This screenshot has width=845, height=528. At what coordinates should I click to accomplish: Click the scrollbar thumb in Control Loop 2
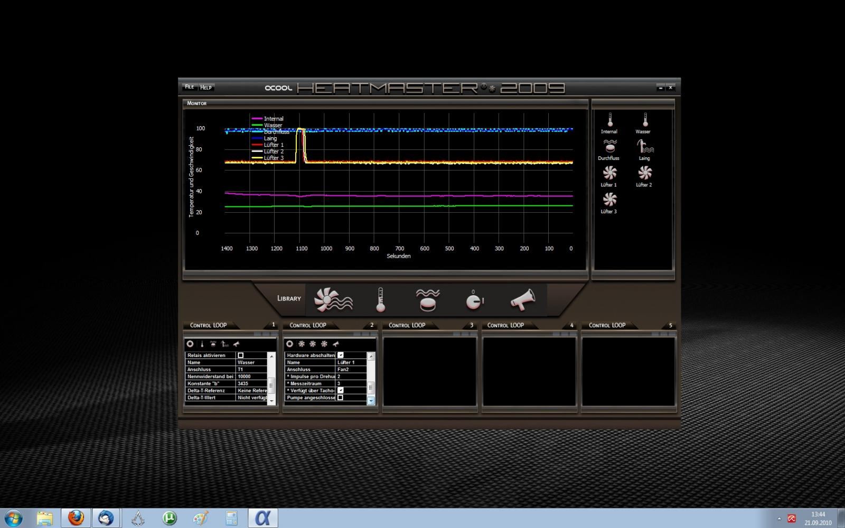pos(371,387)
